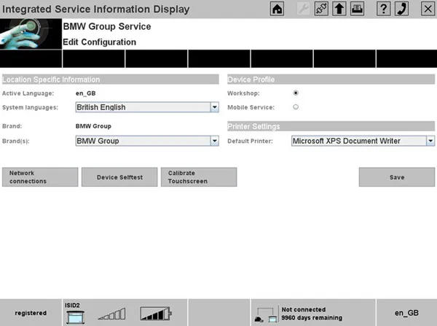This screenshot has height=326, width=437.
Task: Open the connection plug icon
Action: 321,9
